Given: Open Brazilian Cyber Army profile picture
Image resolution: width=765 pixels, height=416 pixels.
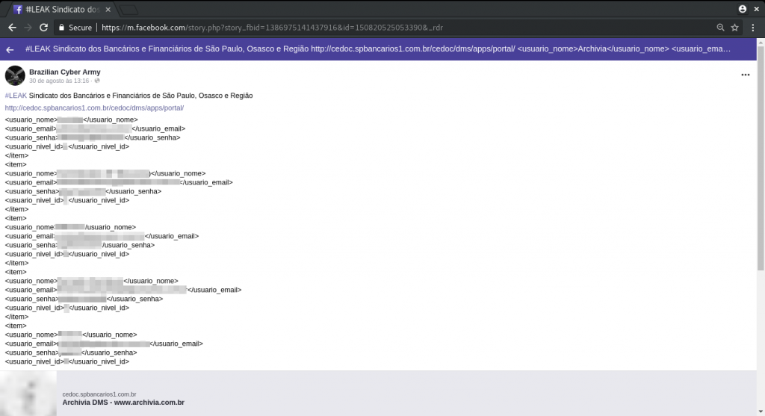Looking at the screenshot, I should pyautogui.click(x=15, y=75).
